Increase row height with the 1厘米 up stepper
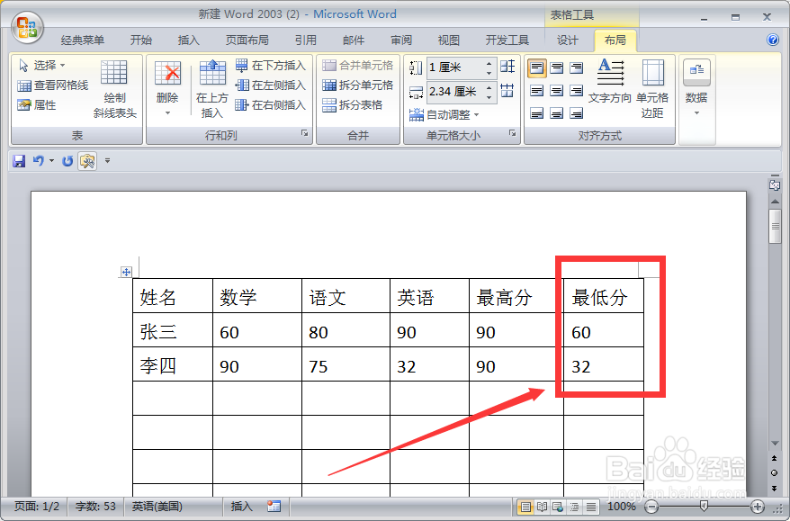 tap(489, 65)
